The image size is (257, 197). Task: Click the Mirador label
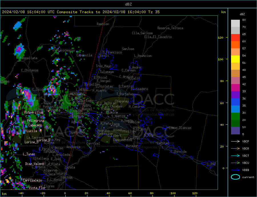tap(132, 146)
